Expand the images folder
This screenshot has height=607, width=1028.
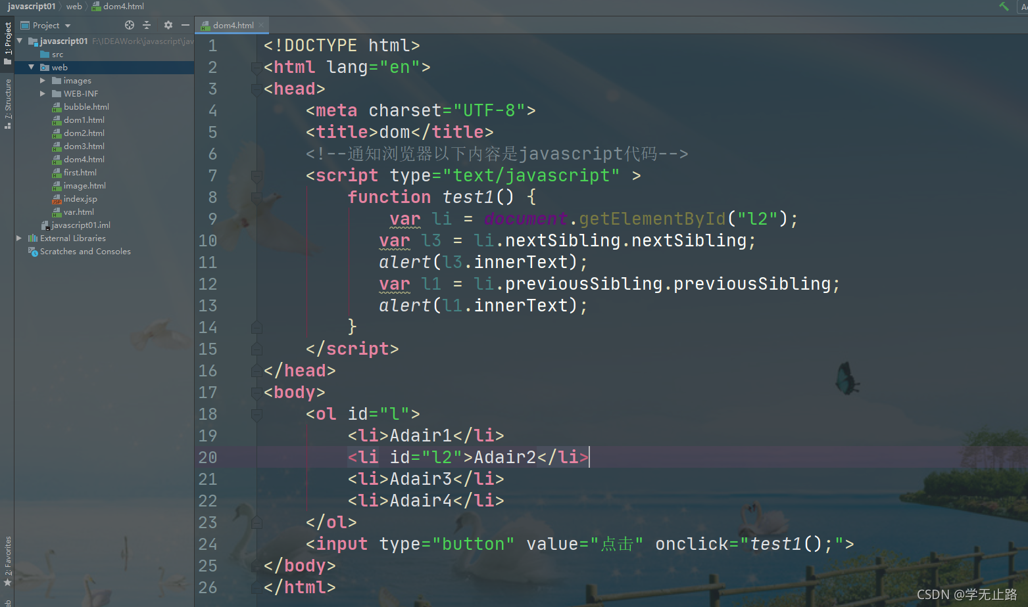(43, 80)
